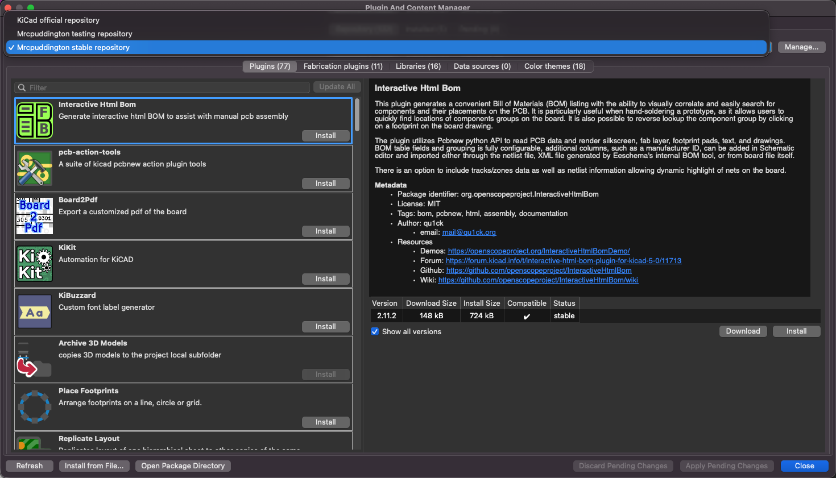Viewport: 836px width, 478px height.
Task: Select the version 2.11.2 table row
Action: [595, 316]
